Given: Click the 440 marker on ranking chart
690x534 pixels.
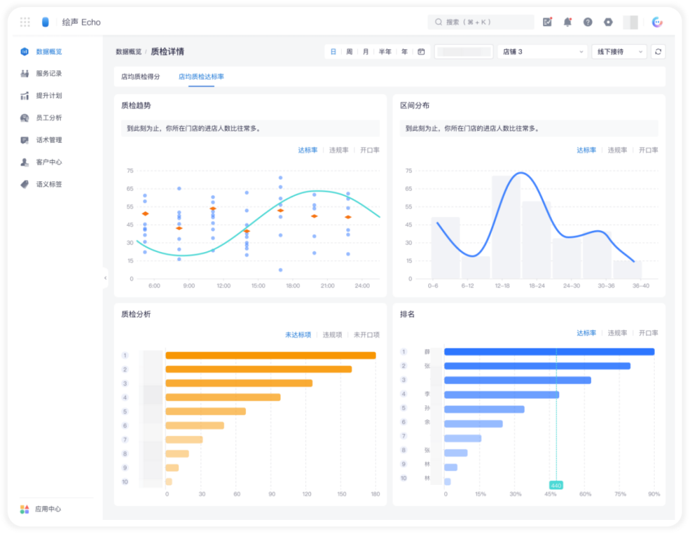Looking at the screenshot, I should 556,486.
